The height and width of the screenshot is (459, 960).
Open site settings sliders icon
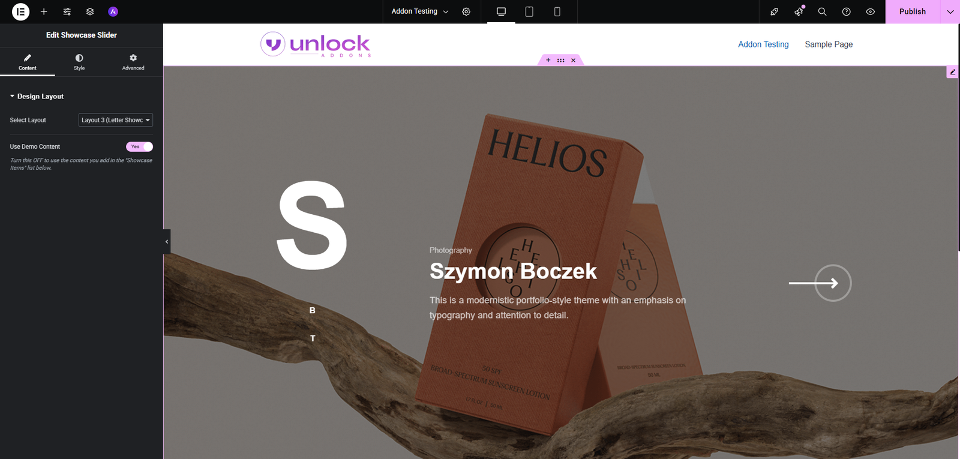click(x=67, y=11)
